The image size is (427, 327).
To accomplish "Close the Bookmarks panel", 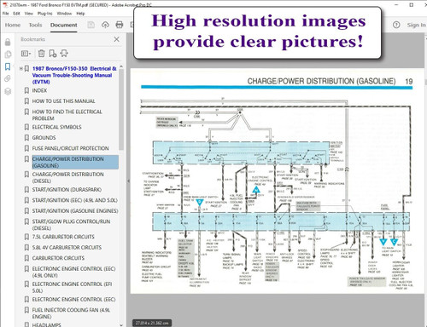I will [x=116, y=39].
